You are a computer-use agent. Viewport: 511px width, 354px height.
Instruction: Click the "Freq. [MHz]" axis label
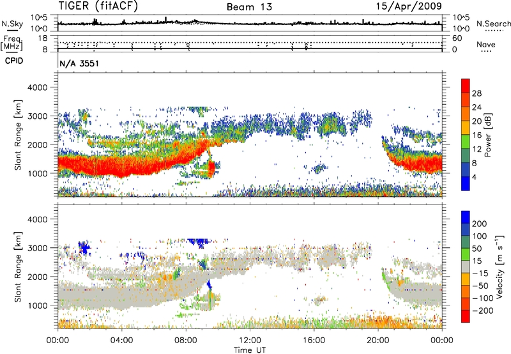(x=11, y=43)
